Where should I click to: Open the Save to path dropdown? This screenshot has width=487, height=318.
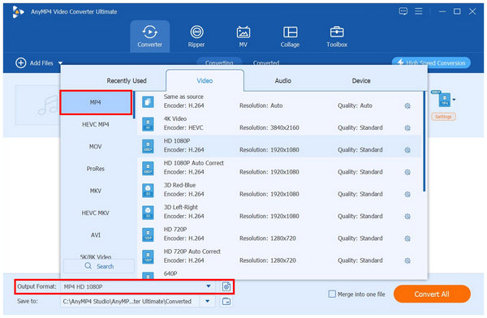(x=208, y=301)
